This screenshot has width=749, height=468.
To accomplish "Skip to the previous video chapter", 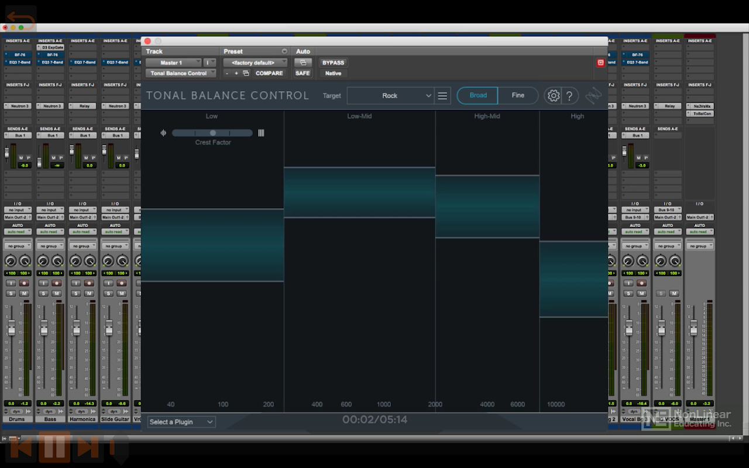I will (x=22, y=446).
